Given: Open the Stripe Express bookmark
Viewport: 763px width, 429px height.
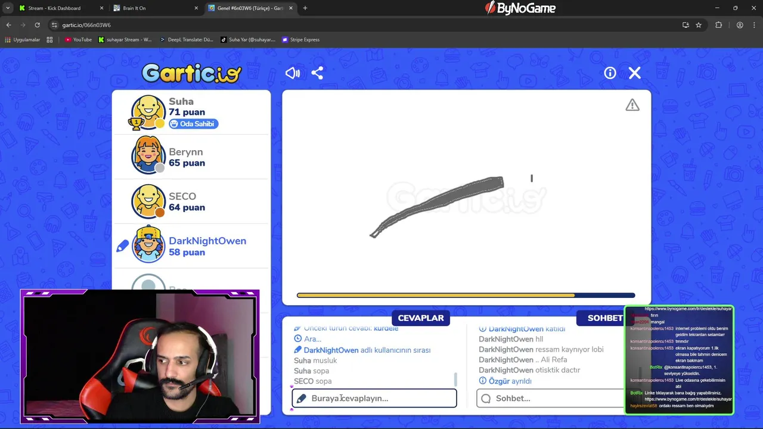Looking at the screenshot, I should point(301,40).
